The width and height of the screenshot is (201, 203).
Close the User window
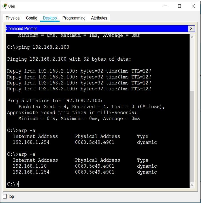pos(193,6)
